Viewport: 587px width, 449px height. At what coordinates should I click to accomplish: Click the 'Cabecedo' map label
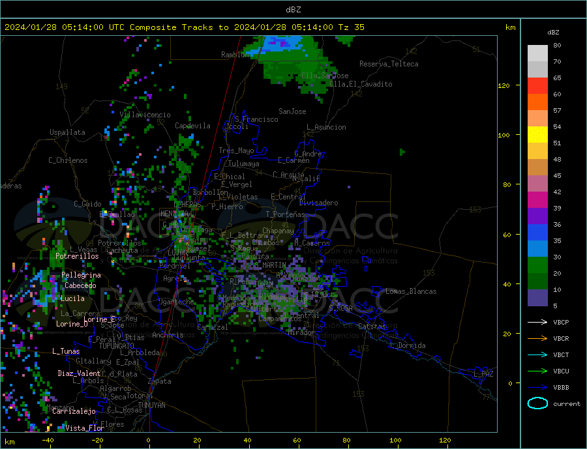click(80, 285)
